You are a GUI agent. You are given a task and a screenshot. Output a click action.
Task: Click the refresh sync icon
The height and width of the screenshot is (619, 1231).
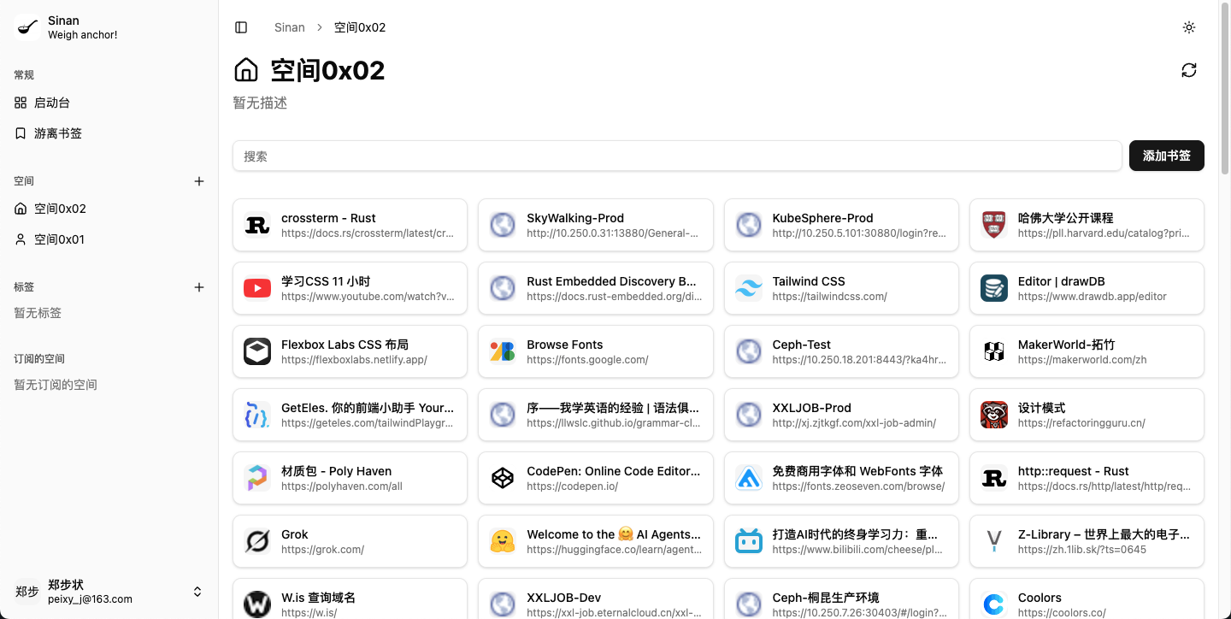(x=1189, y=70)
